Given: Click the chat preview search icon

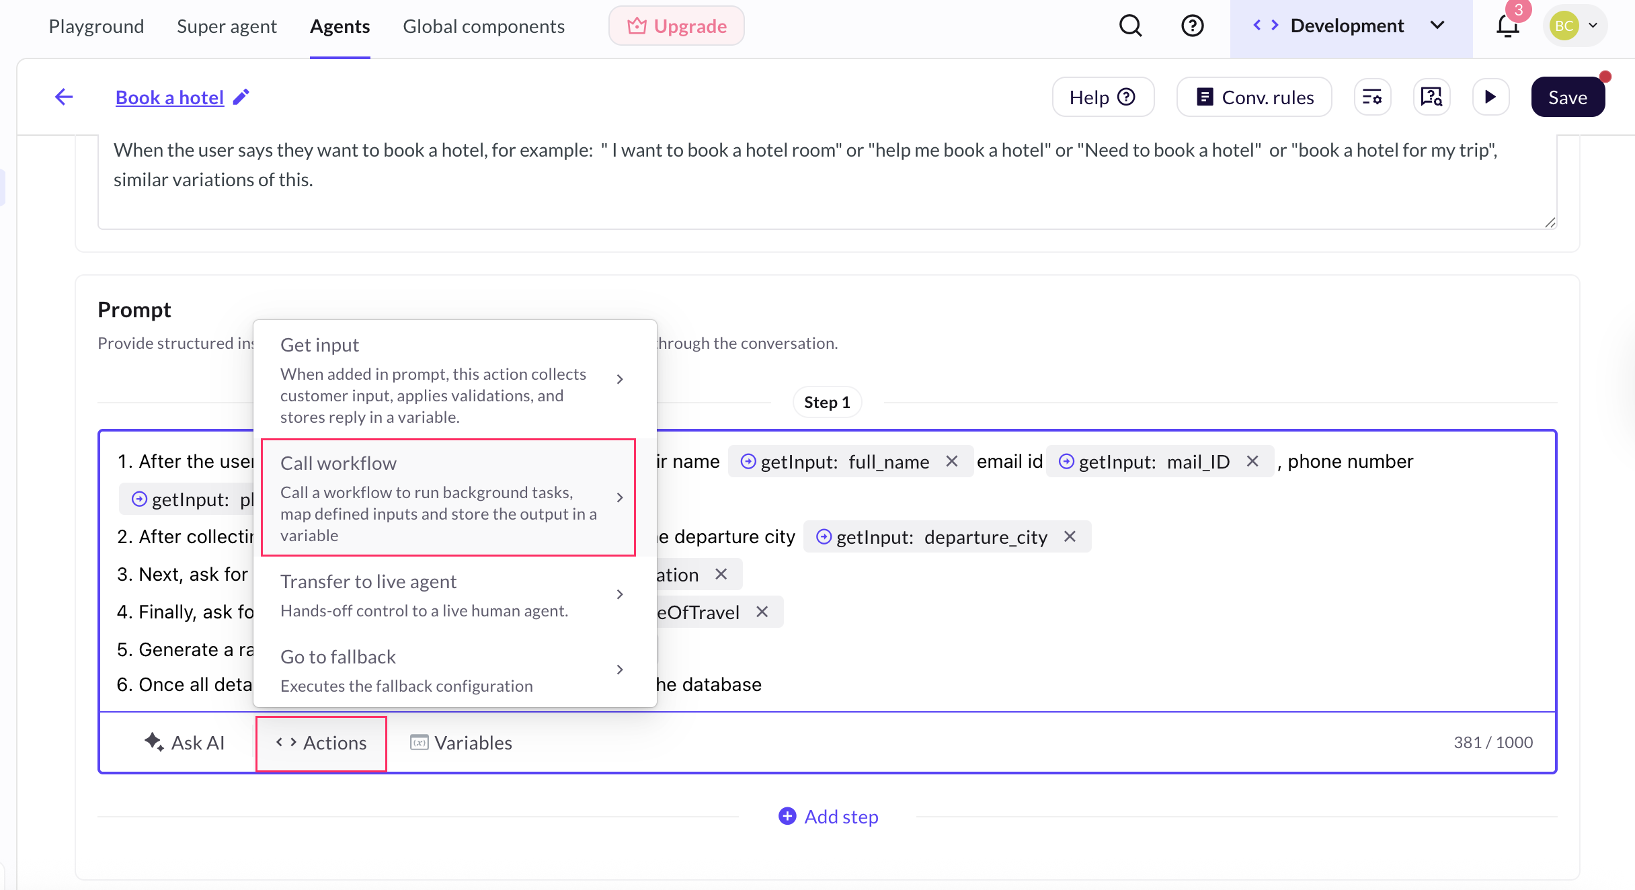Looking at the screenshot, I should (x=1431, y=97).
